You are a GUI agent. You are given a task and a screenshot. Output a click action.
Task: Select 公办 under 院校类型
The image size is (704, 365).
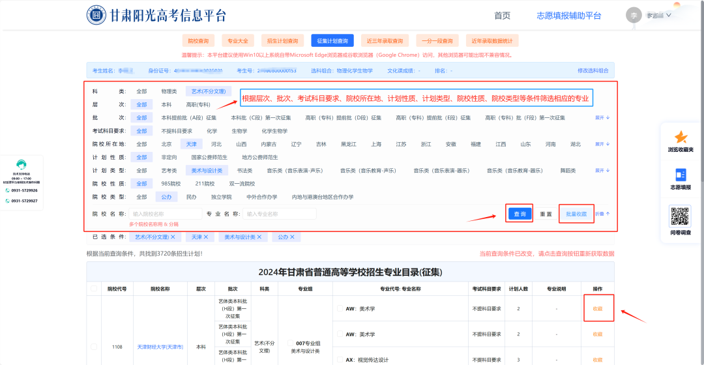coord(166,197)
